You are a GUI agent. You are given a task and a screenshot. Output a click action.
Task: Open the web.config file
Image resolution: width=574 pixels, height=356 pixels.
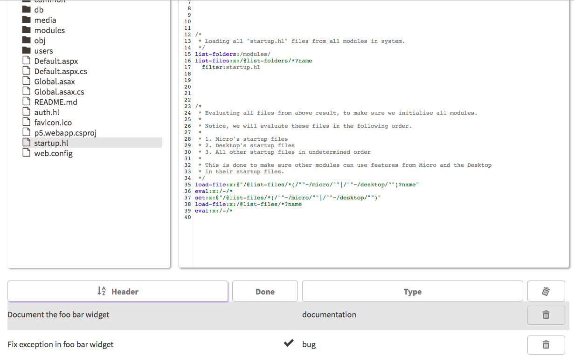point(53,153)
